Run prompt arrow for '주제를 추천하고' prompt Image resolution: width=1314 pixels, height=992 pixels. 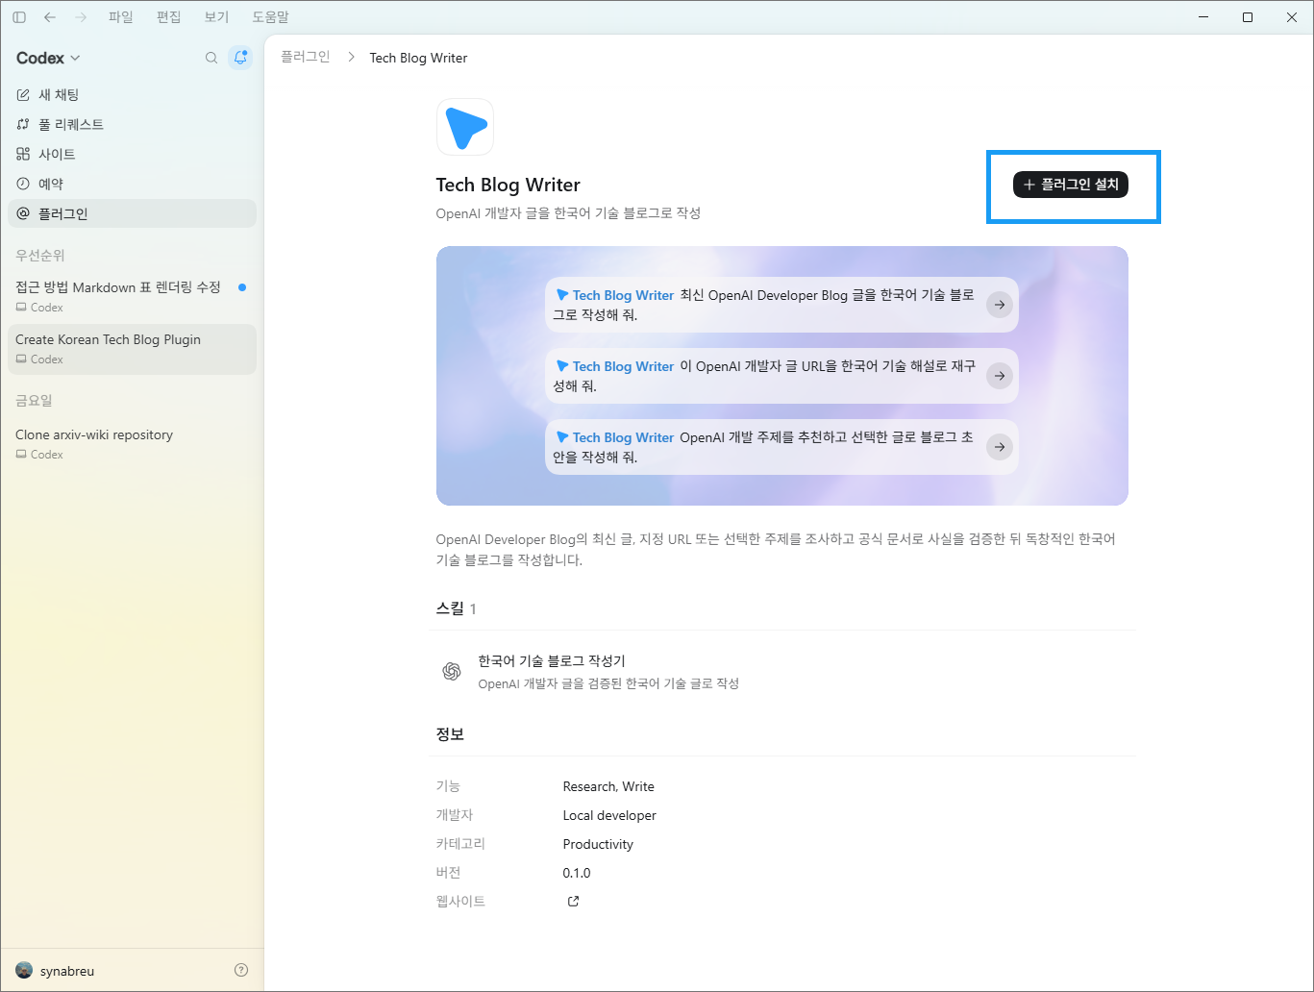(x=1000, y=447)
